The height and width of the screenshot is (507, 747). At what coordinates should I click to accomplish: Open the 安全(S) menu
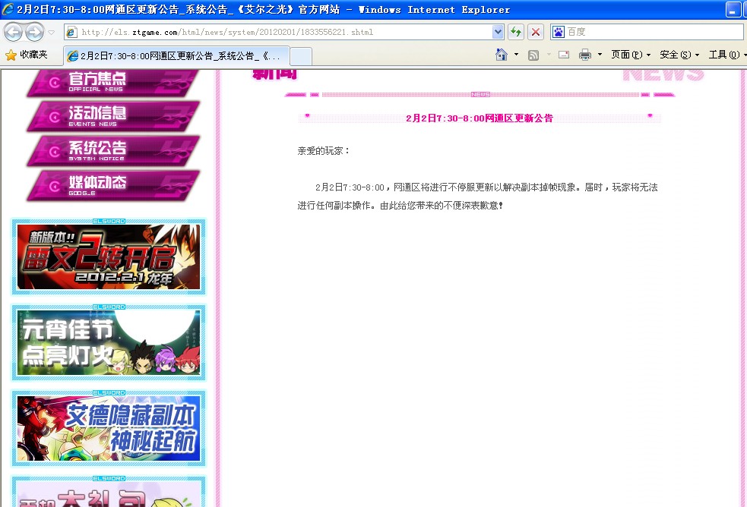[679, 55]
